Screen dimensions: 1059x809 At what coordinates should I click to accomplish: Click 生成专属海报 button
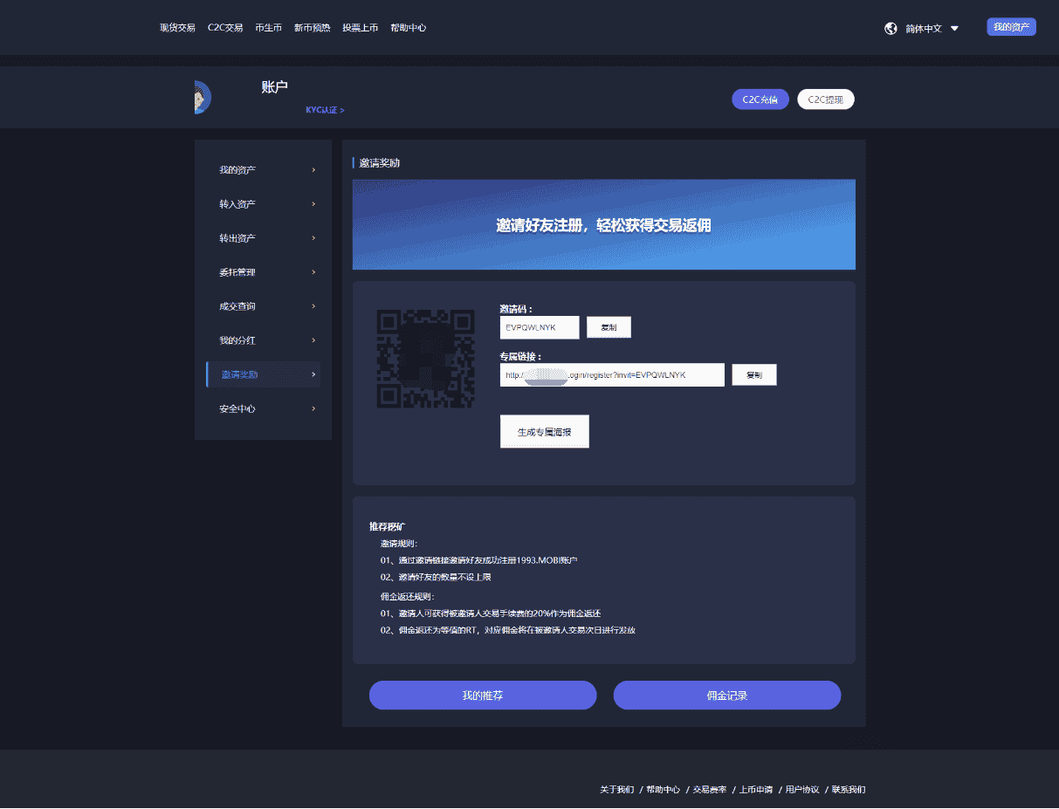point(544,432)
